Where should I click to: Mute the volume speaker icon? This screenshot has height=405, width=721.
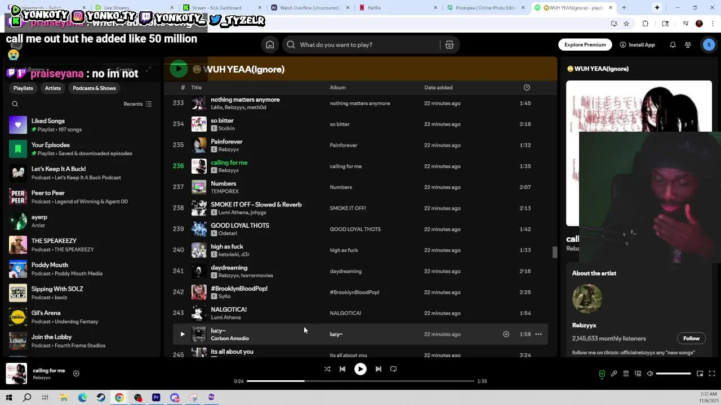pyautogui.click(x=649, y=373)
